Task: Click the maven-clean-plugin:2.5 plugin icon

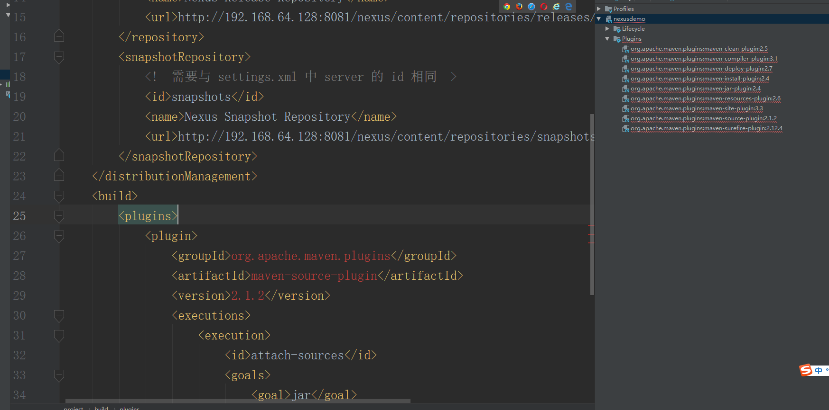Action: [x=625, y=49]
